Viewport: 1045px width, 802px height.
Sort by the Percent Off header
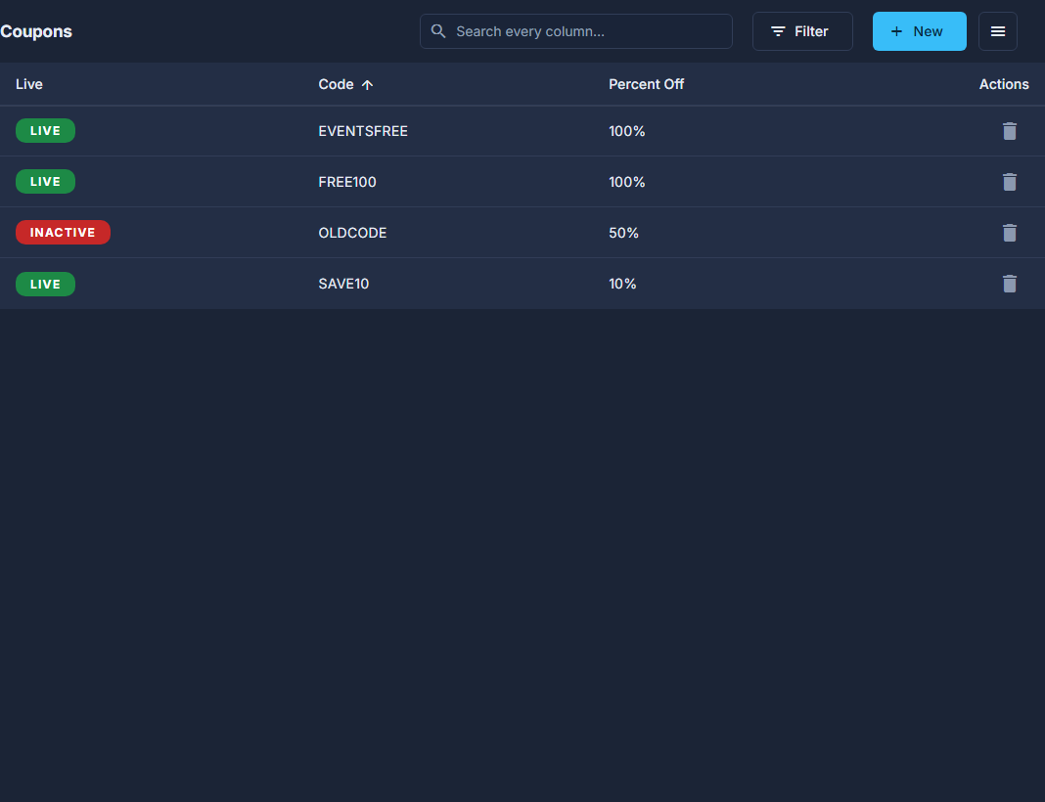click(646, 84)
